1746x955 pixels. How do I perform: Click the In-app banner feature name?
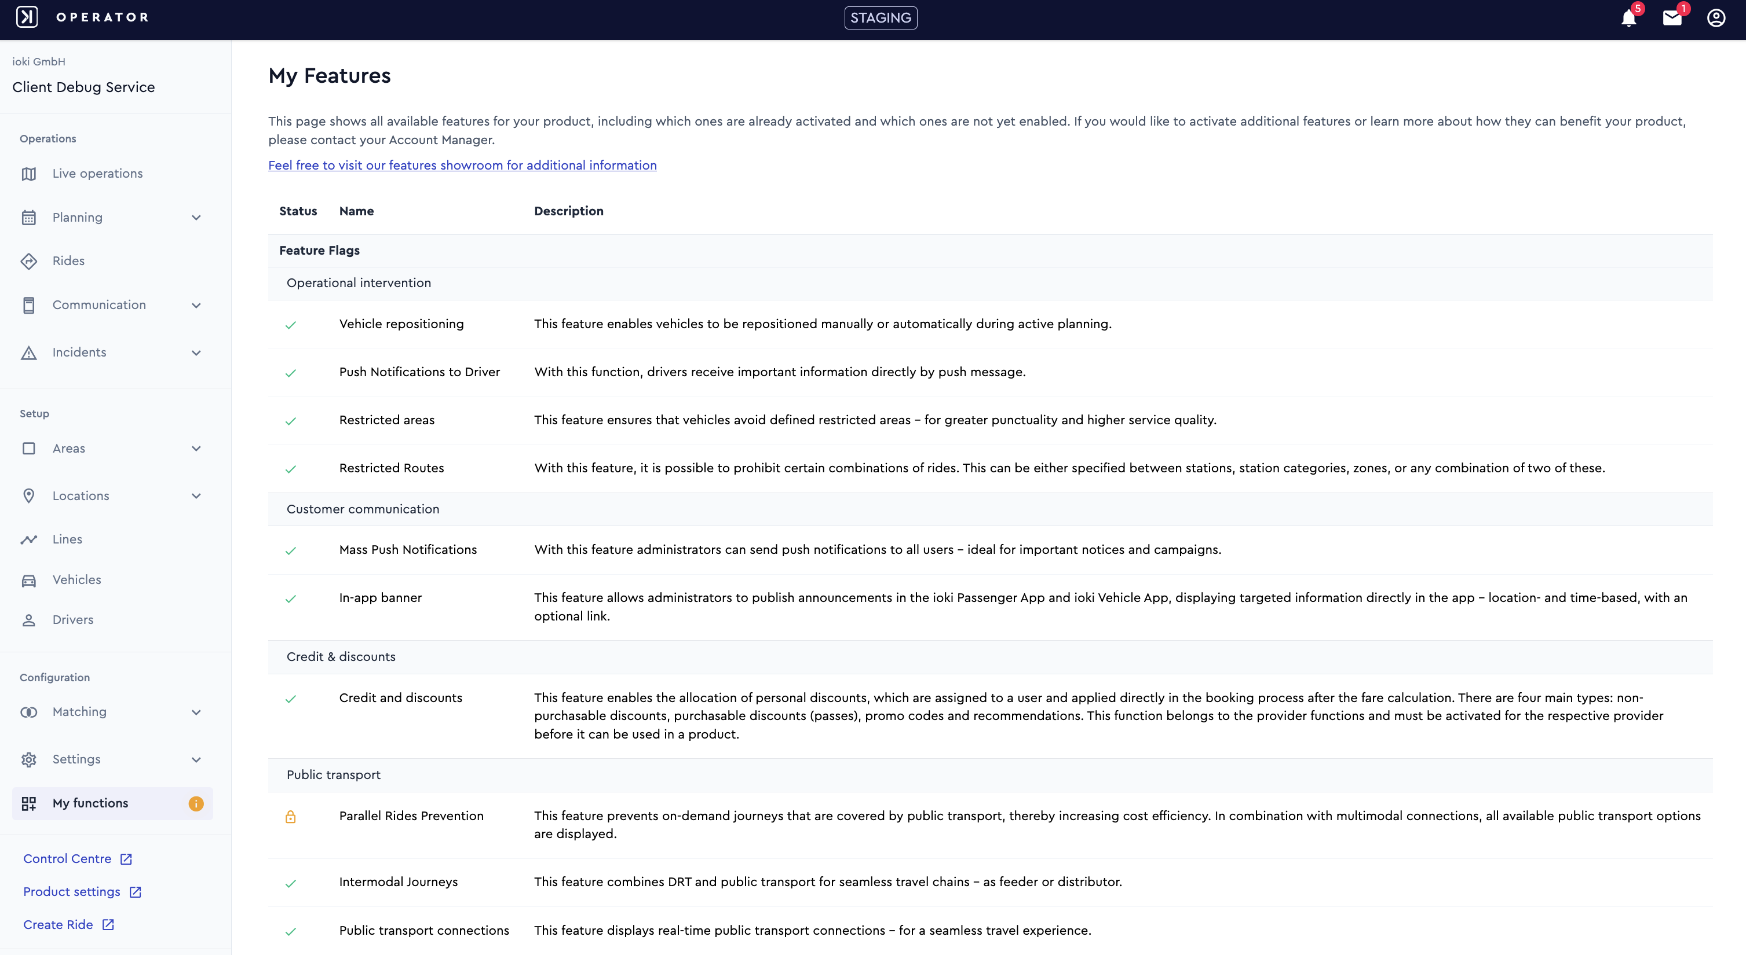tap(380, 598)
